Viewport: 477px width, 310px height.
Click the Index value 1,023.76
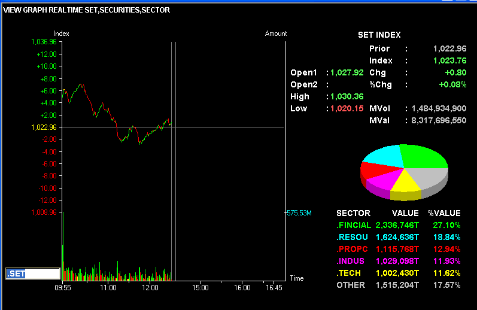(449, 60)
